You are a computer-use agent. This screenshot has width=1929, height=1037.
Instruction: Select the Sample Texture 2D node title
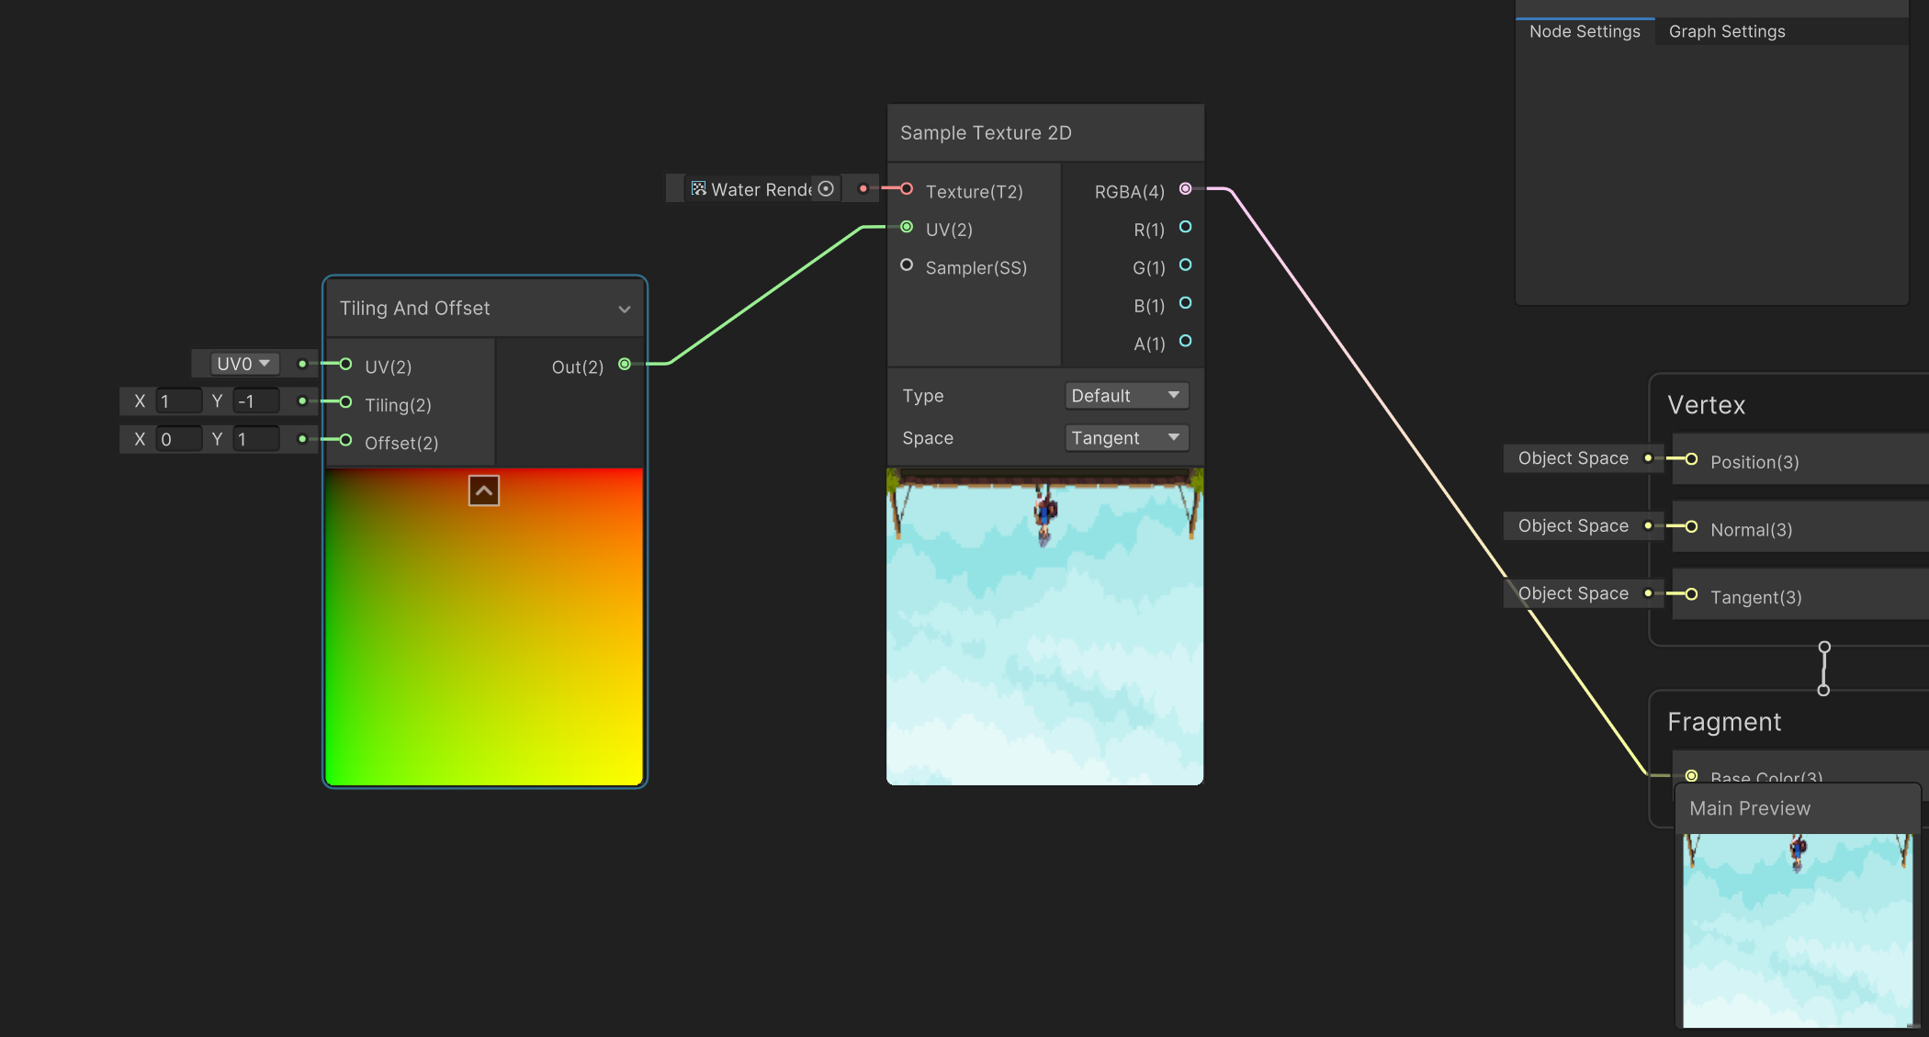click(986, 132)
